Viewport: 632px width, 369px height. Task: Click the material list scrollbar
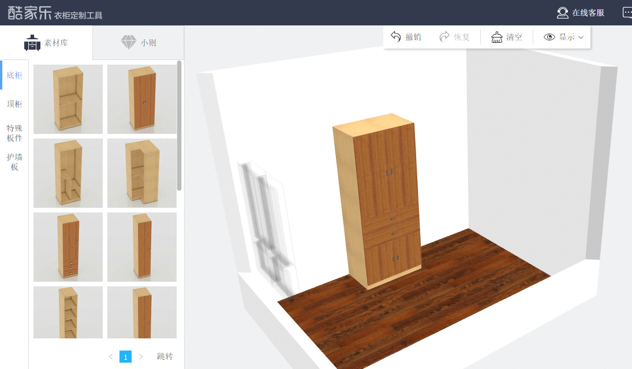179,126
